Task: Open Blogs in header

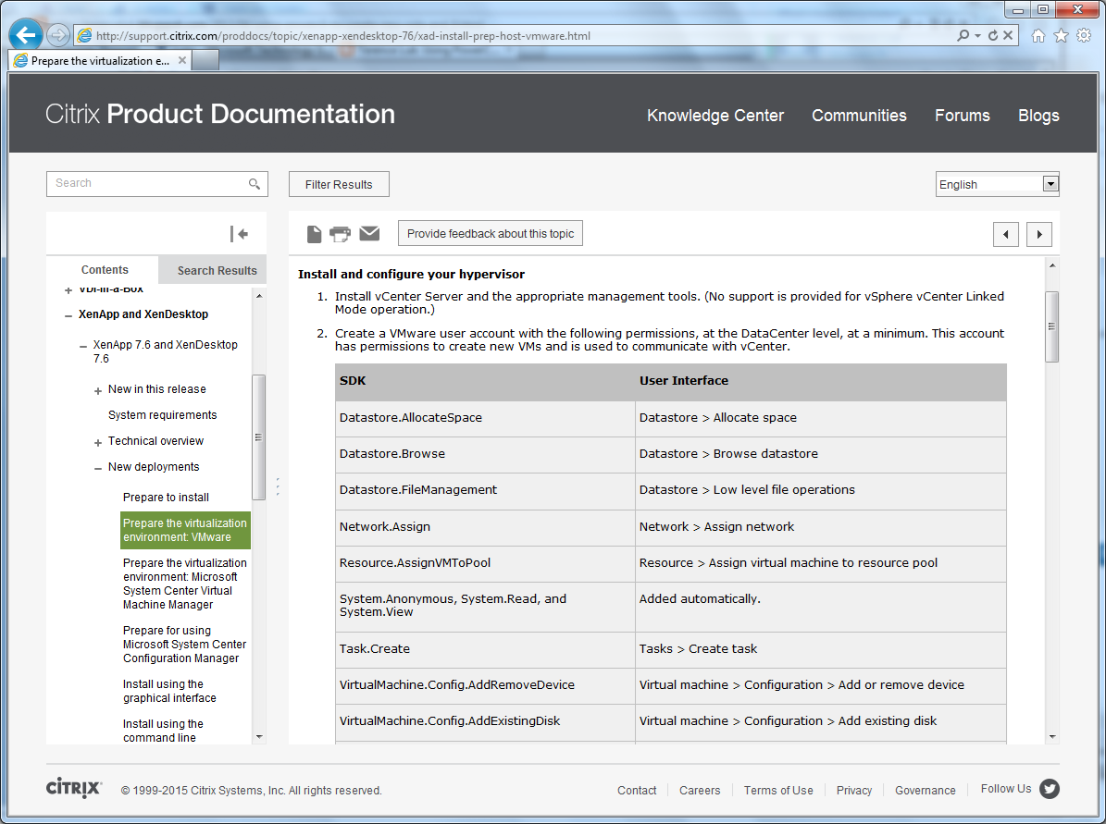Action: tap(1038, 116)
